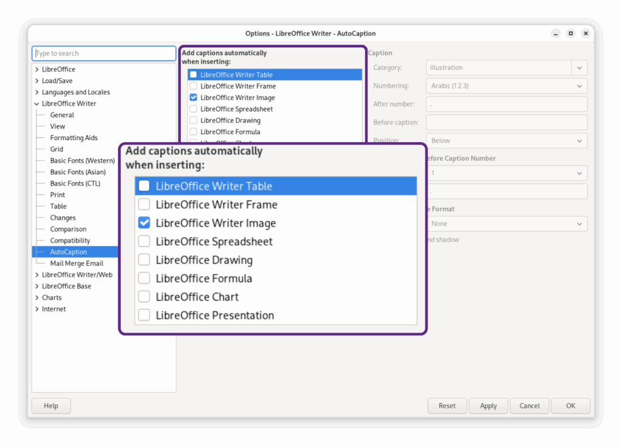622x448 pixels.
Task: Select Basic Fonts (Western) option page
Action: [82, 161]
